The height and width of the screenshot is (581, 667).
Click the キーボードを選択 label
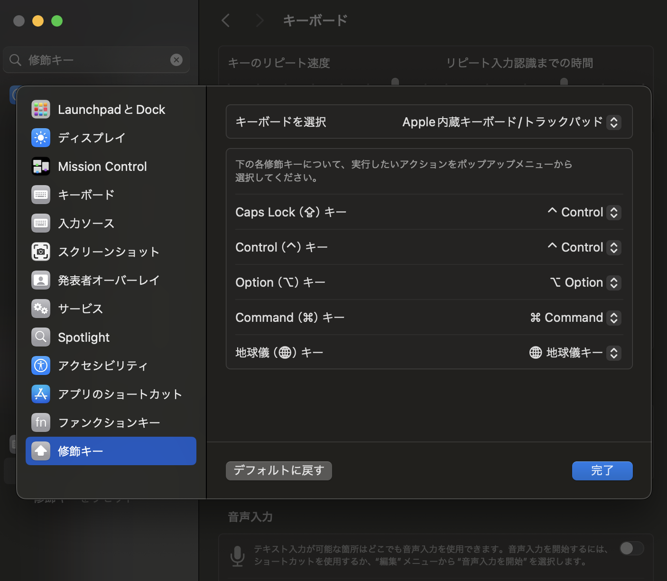(x=281, y=122)
